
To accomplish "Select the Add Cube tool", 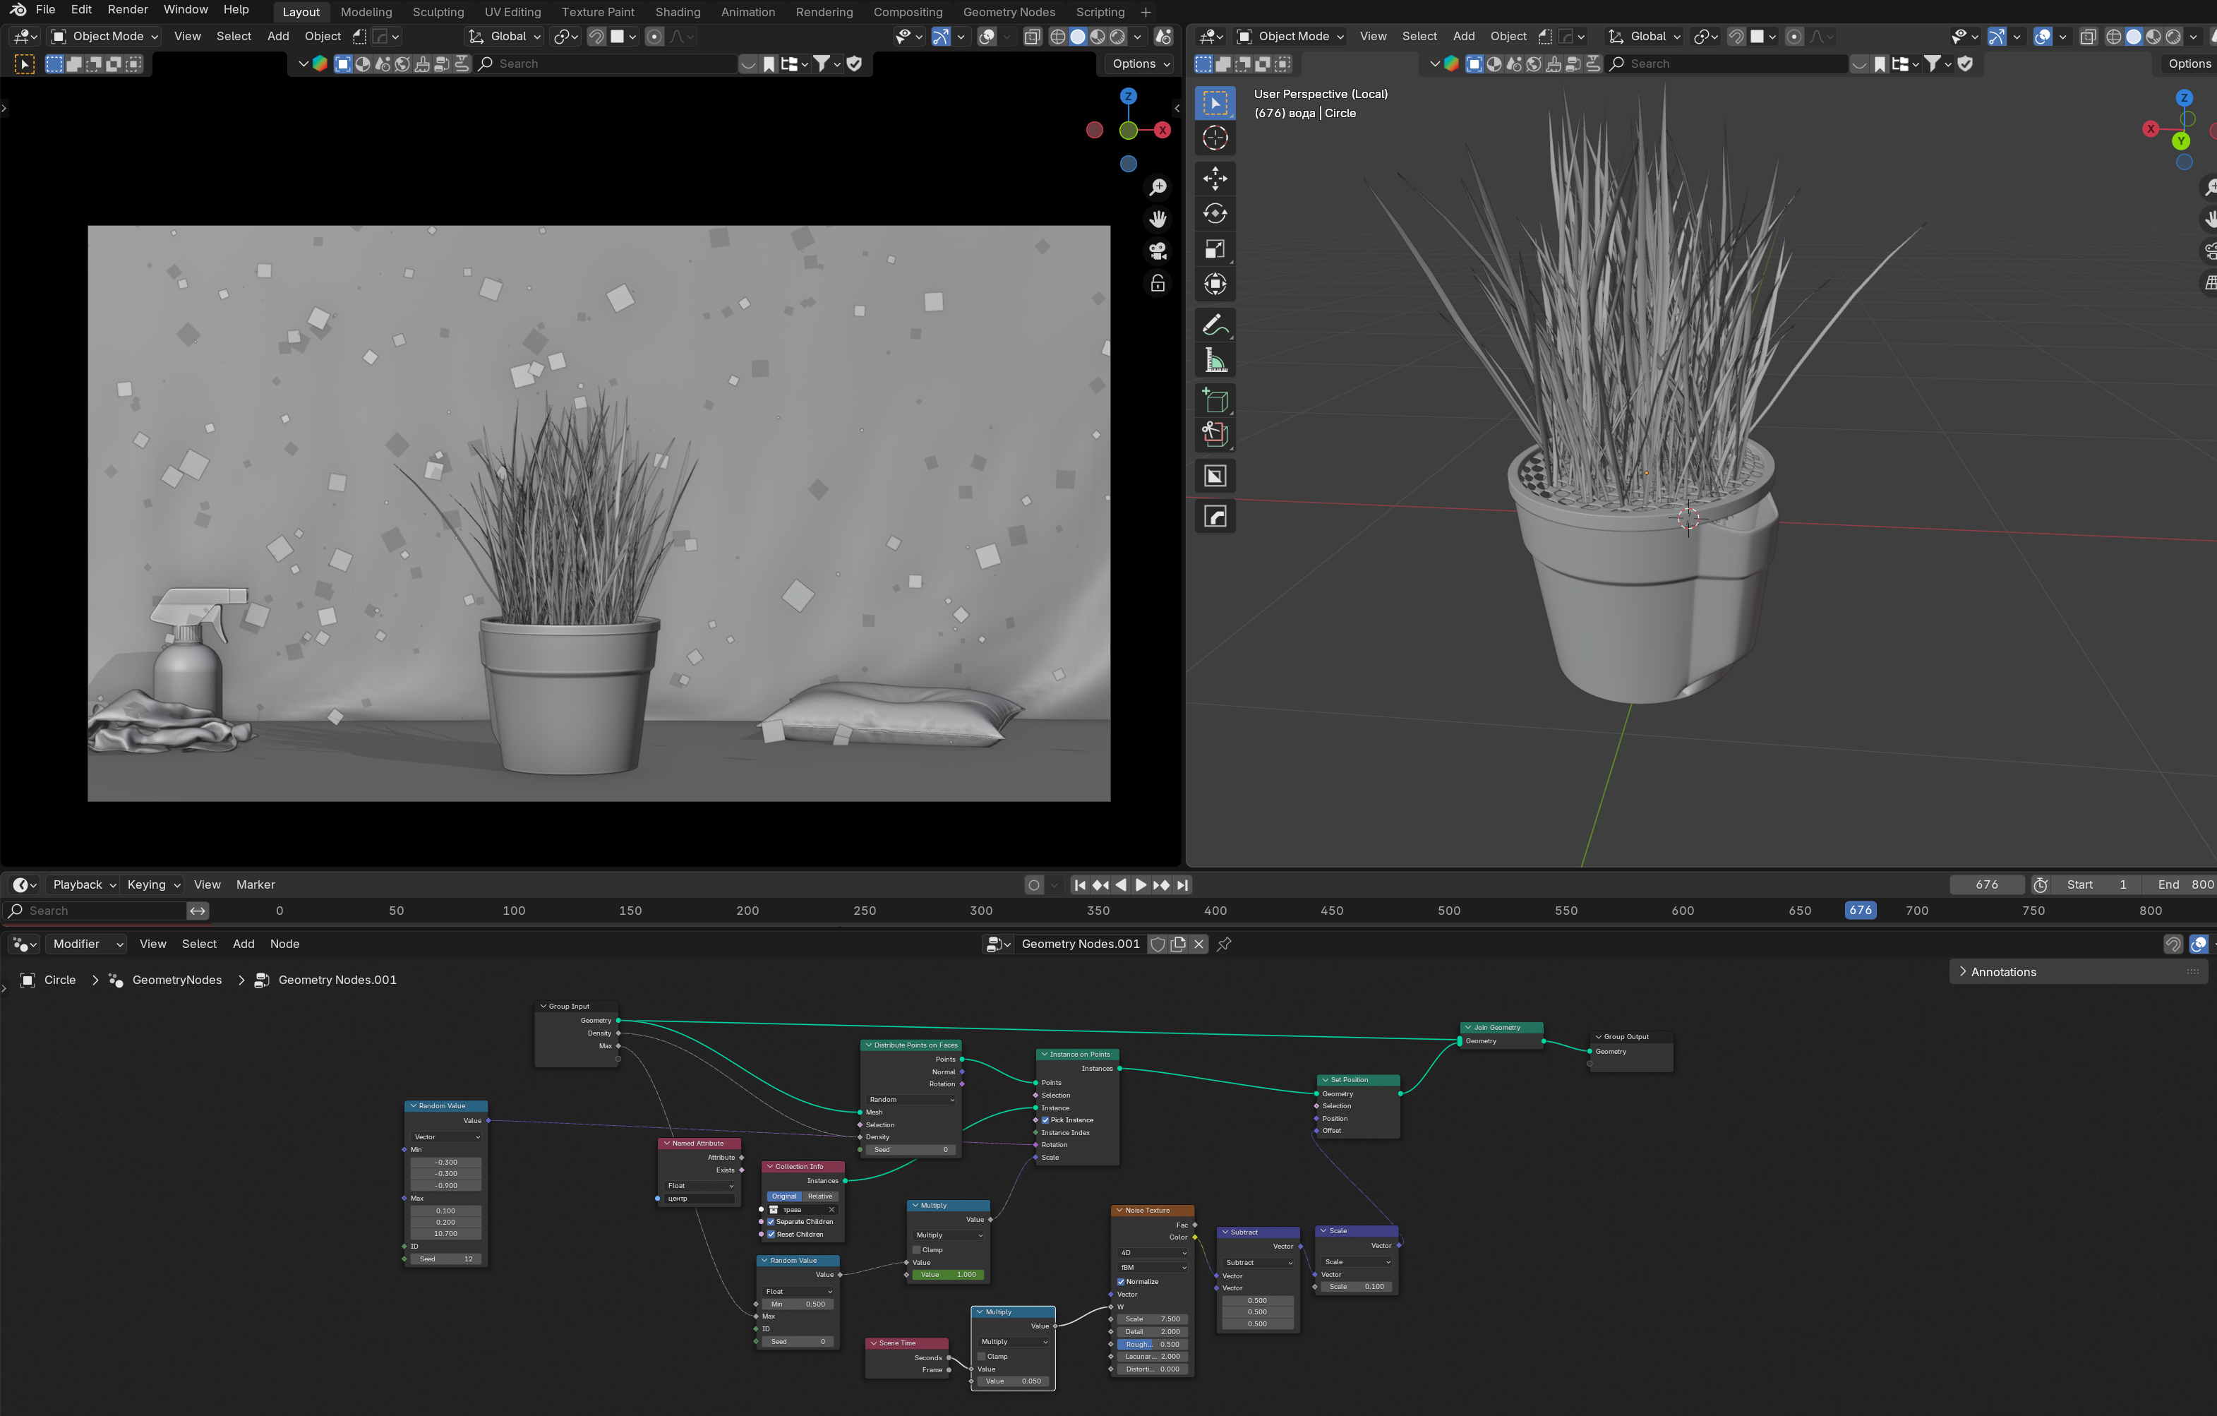I will pyautogui.click(x=1215, y=400).
